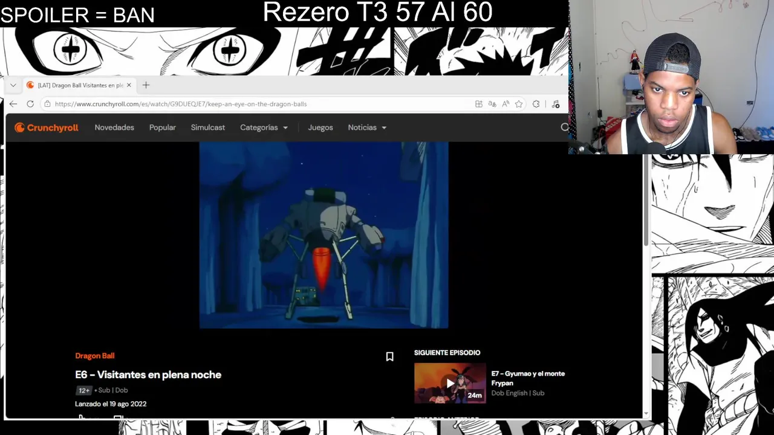The image size is (774, 435).
Task: Open E7 Gyumao y el monte Frypan link
Action: [528, 378]
